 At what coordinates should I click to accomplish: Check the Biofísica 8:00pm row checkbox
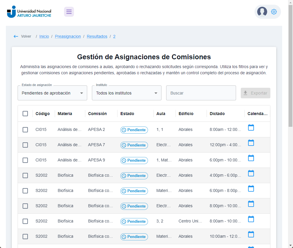click(x=25, y=206)
